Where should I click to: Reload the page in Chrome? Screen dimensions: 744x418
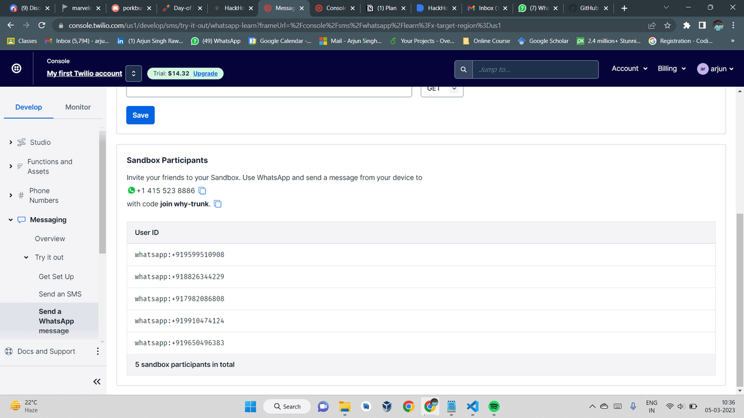pos(42,25)
